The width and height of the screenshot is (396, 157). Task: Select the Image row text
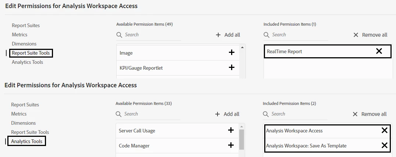126,53
